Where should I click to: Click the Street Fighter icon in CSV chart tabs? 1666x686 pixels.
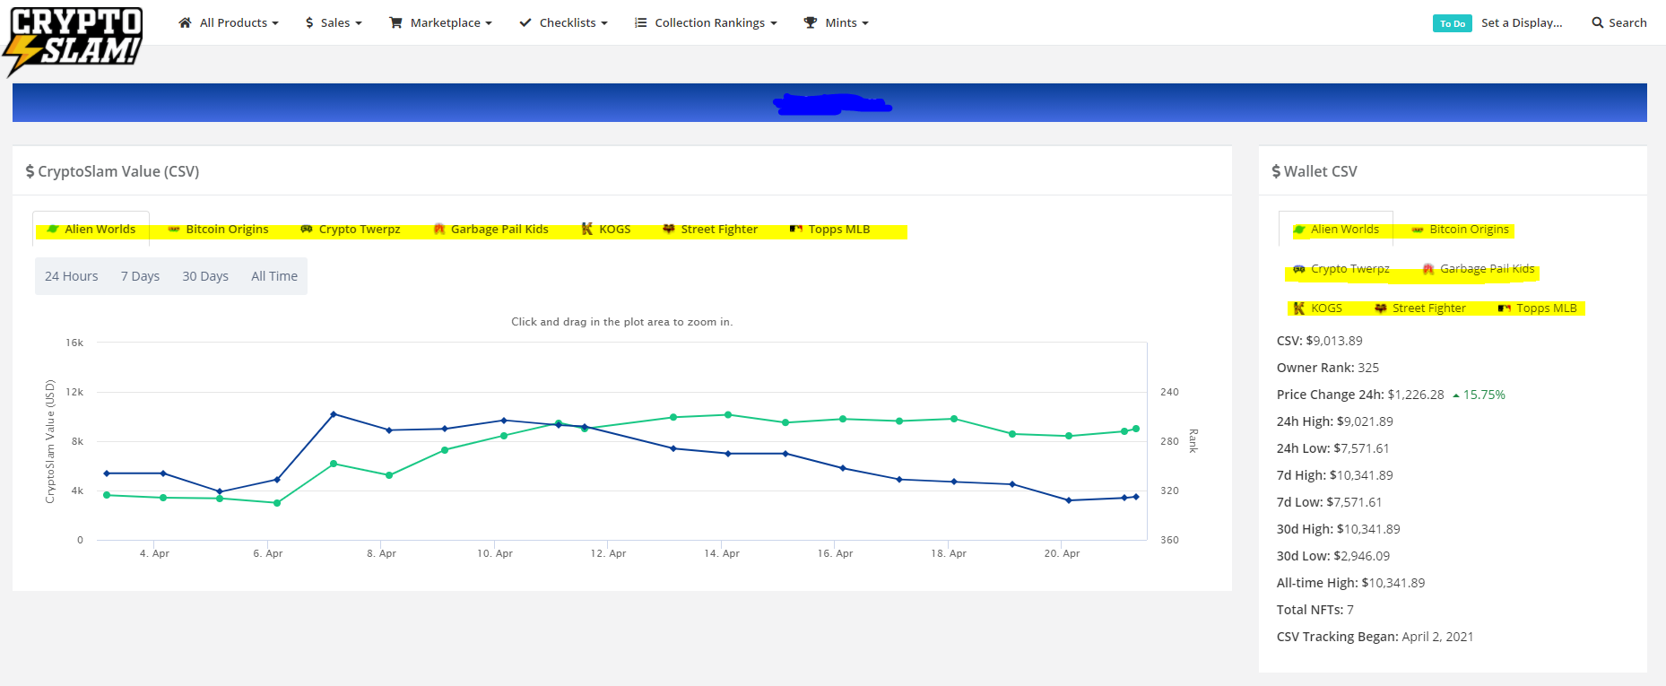tap(669, 229)
